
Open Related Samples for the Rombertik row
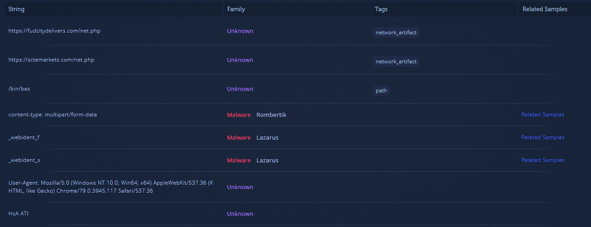(542, 115)
